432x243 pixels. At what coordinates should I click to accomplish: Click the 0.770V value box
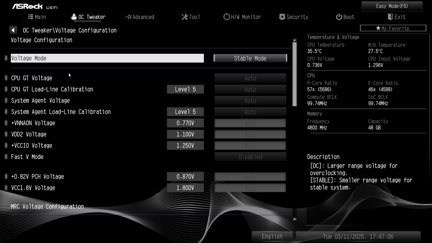pyautogui.click(x=185, y=123)
